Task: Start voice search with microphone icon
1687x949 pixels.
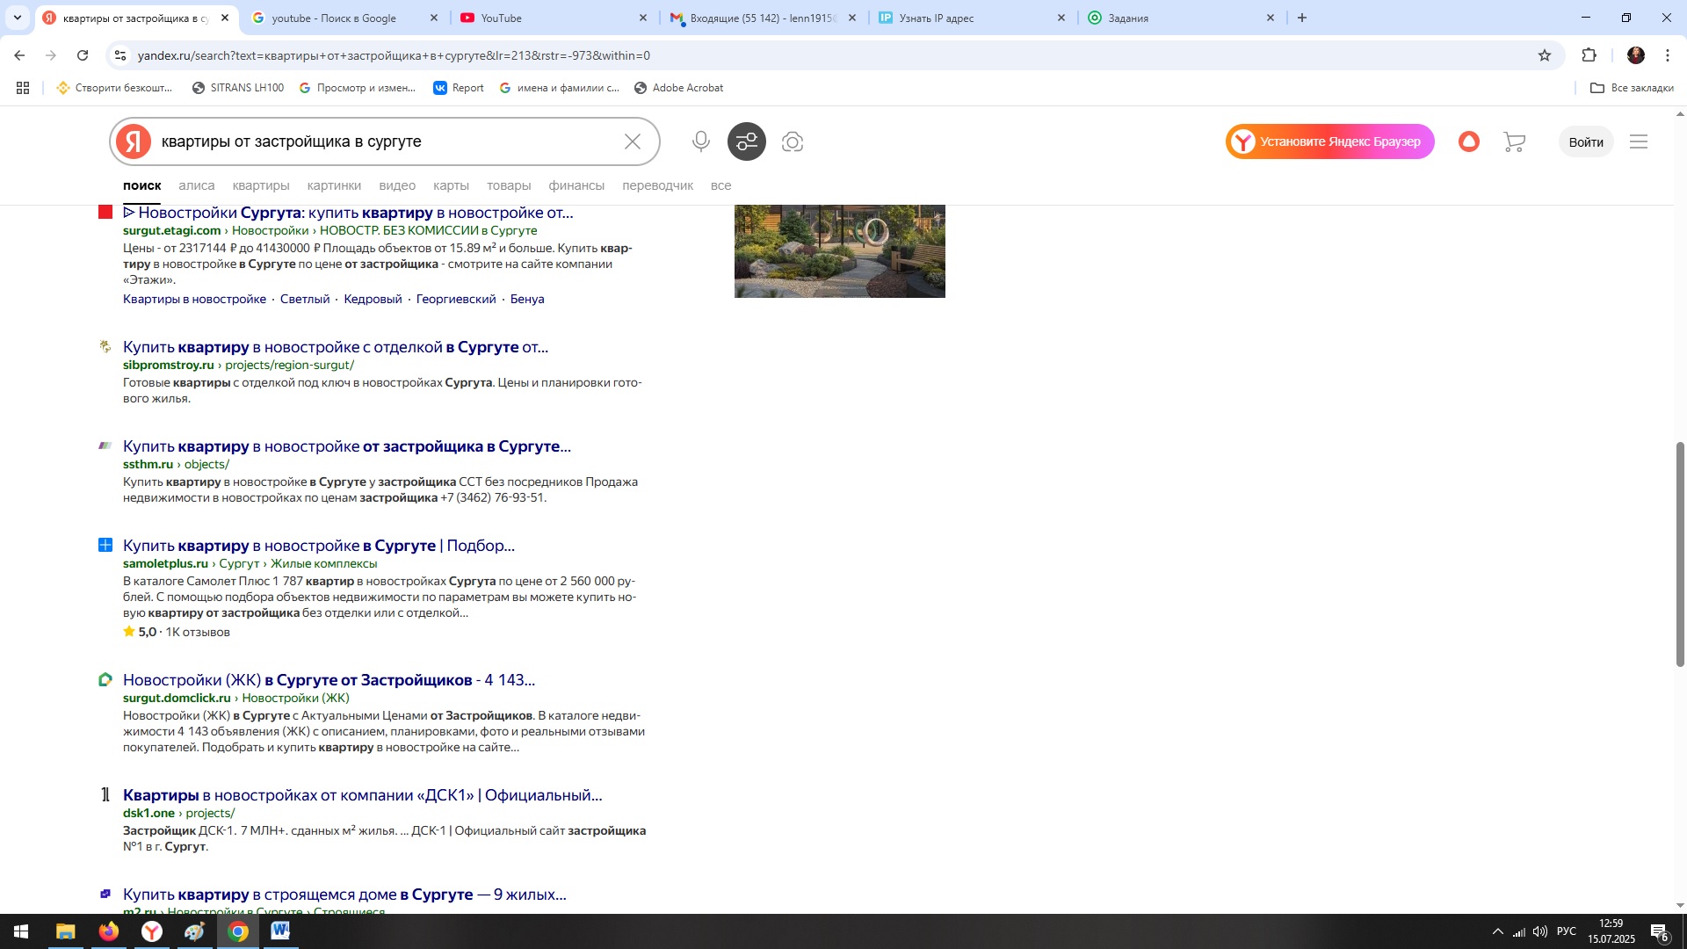Action: pyautogui.click(x=700, y=141)
